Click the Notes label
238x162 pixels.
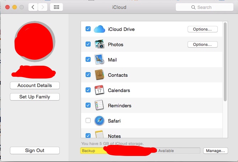click(x=114, y=136)
